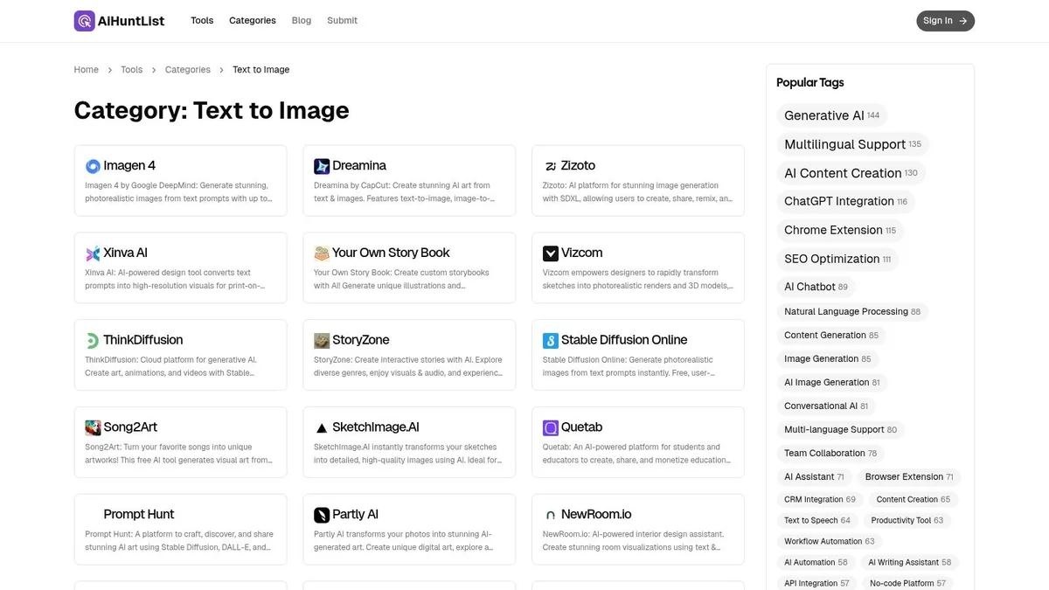Select the AI Assistant tag
Image resolution: width=1049 pixels, height=590 pixels.
pos(814,476)
